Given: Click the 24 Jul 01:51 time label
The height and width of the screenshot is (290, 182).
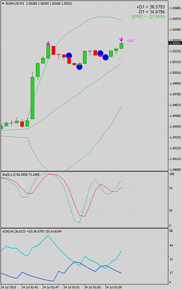Looking at the screenshot, I should click(x=71, y=287).
